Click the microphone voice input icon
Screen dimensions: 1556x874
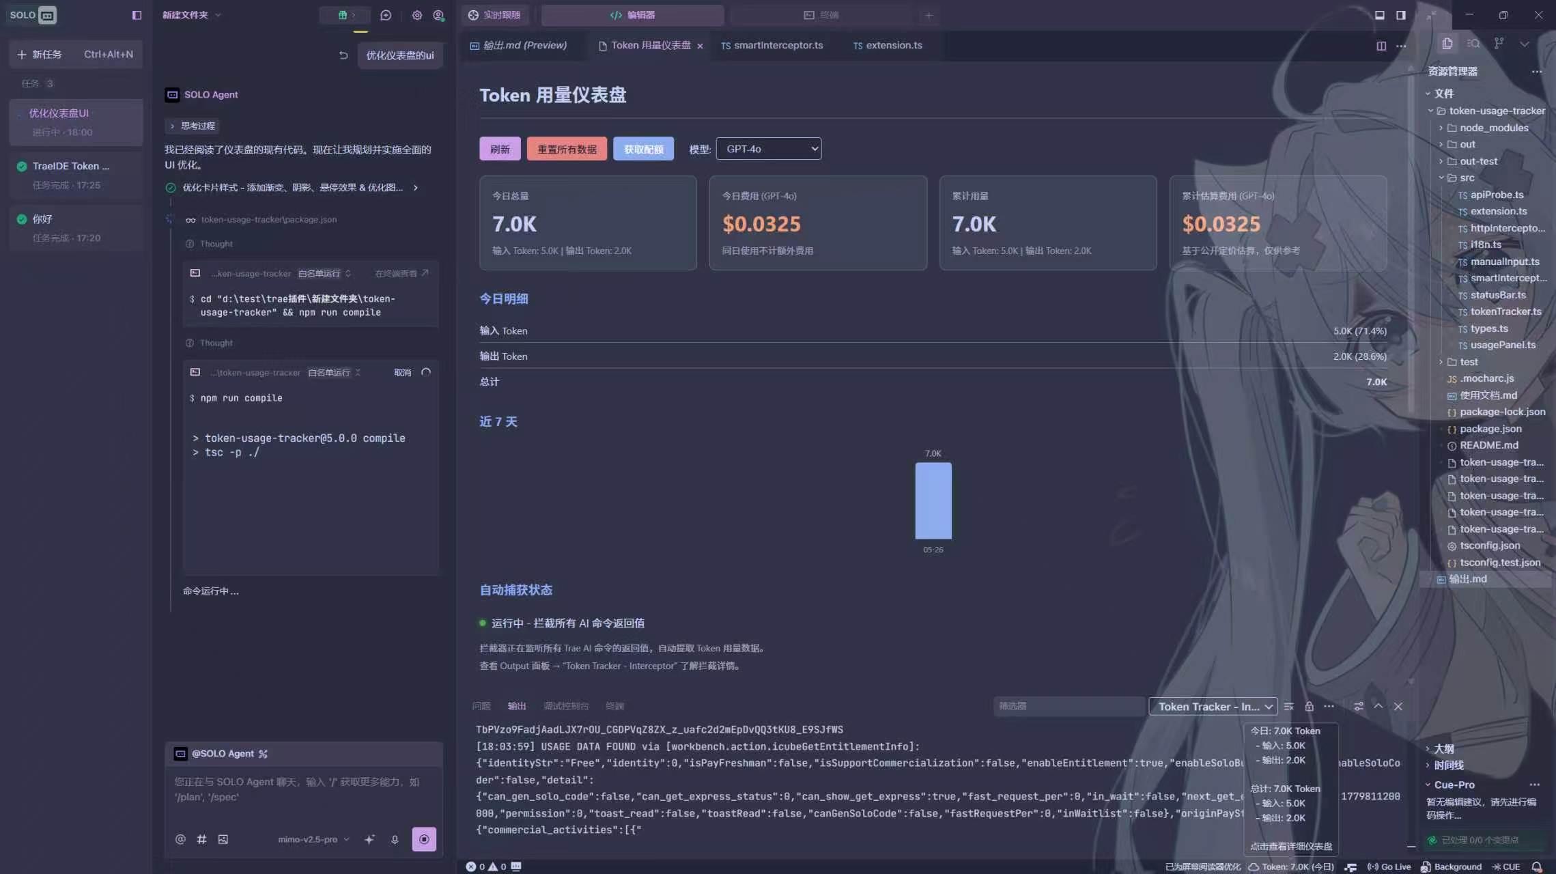click(395, 840)
